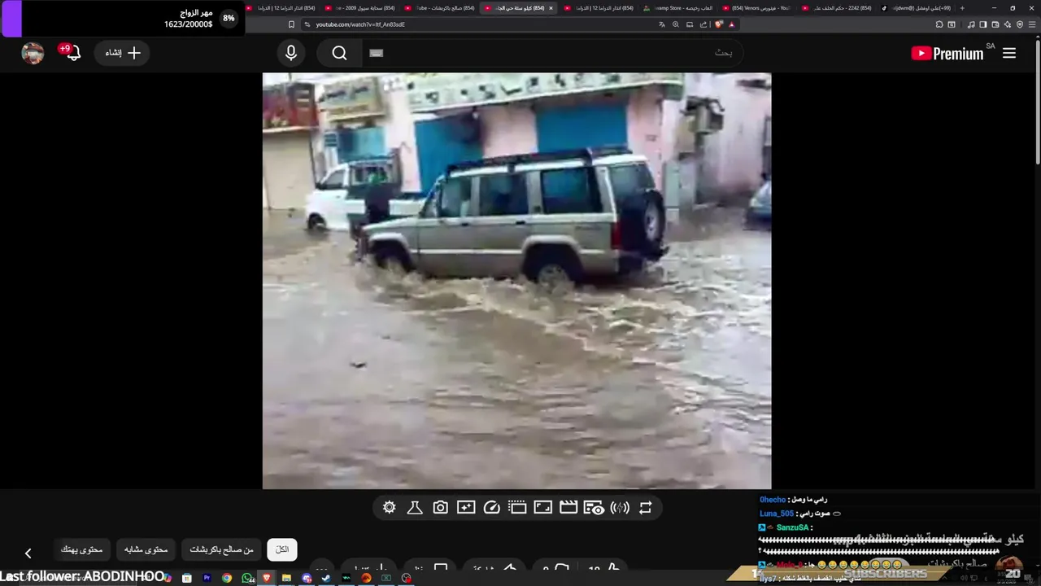Screen dimensions: 1041x586
Task: Switch to the Venors فينورس YouTube tab
Action: [755, 8]
